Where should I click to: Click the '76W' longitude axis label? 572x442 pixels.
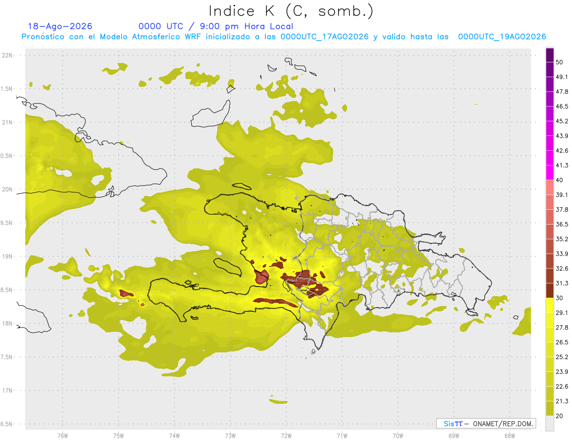click(x=62, y=435)
